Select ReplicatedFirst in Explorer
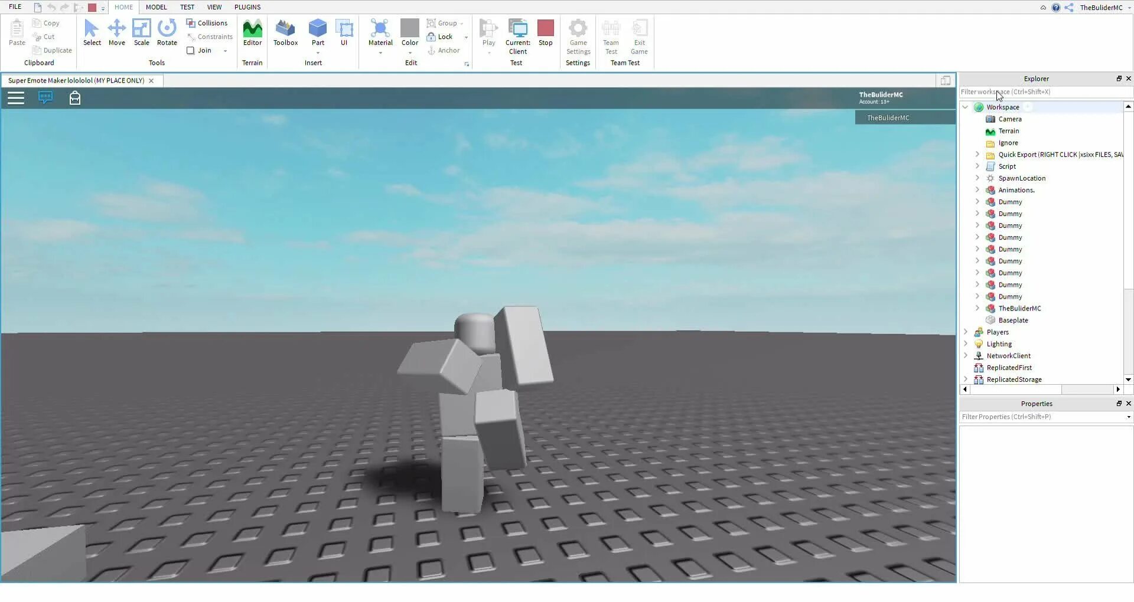 tap(1009, 367)
